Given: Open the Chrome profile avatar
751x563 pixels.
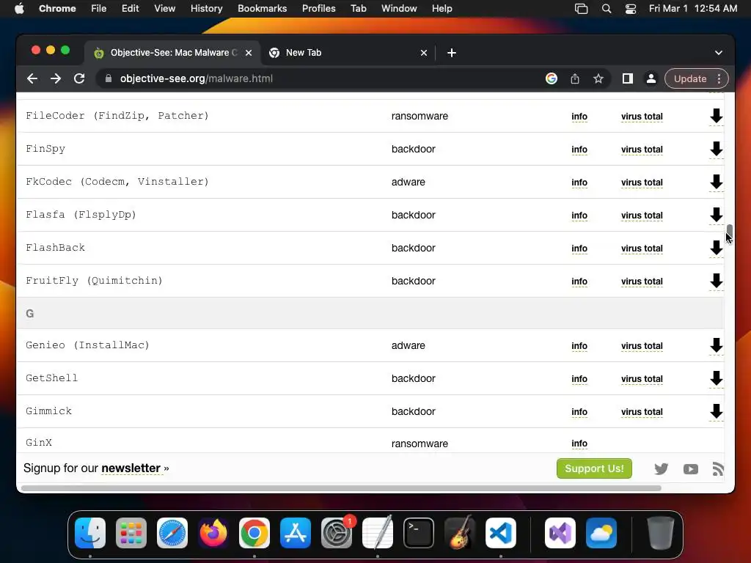Looking at the screenshot, I should (x=651, y=78).
